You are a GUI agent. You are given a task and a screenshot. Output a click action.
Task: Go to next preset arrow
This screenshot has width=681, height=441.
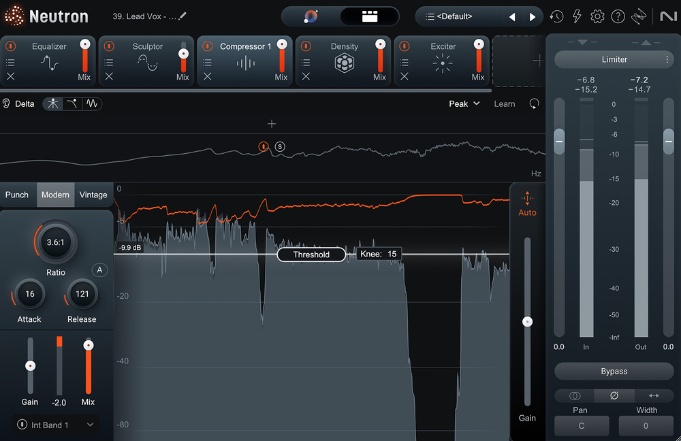[533, 17]
